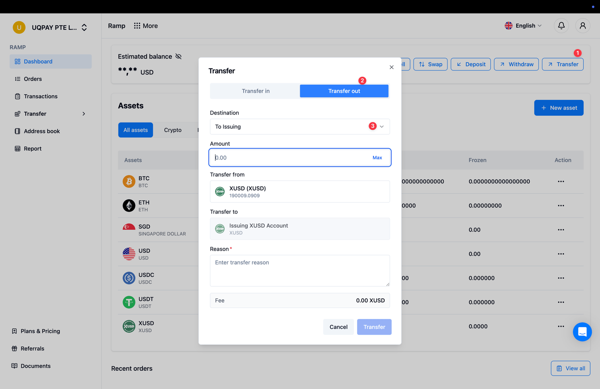Image resolution: width=600 pixels, height=389 pixels.
Task: Select the Transfer out tab
Action: point(344,91)
